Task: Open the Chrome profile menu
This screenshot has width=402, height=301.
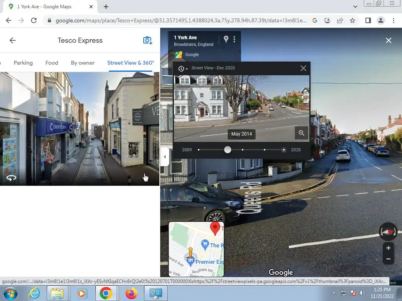Action: coord(381,20)
